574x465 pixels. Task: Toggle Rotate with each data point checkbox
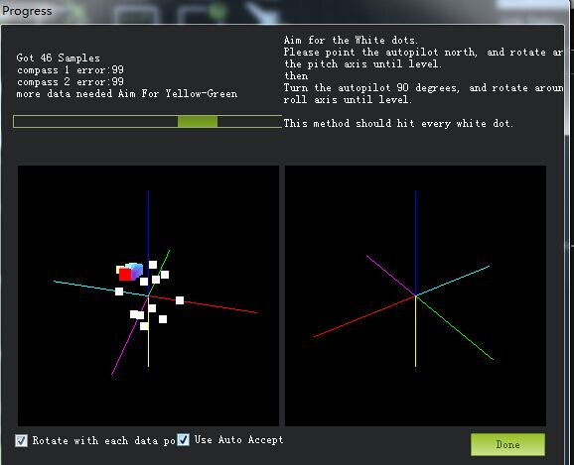[x=21, y=440]
